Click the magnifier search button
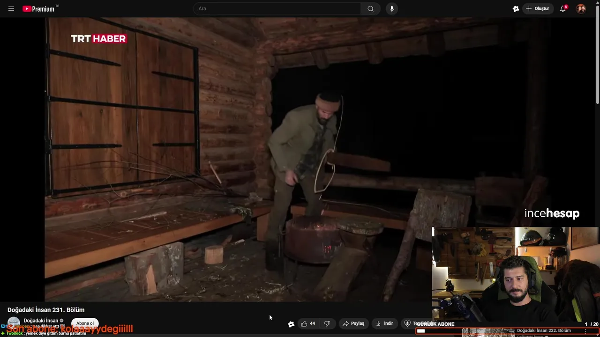The width and height of the screenshot is (600, 337). coord(370,8)
